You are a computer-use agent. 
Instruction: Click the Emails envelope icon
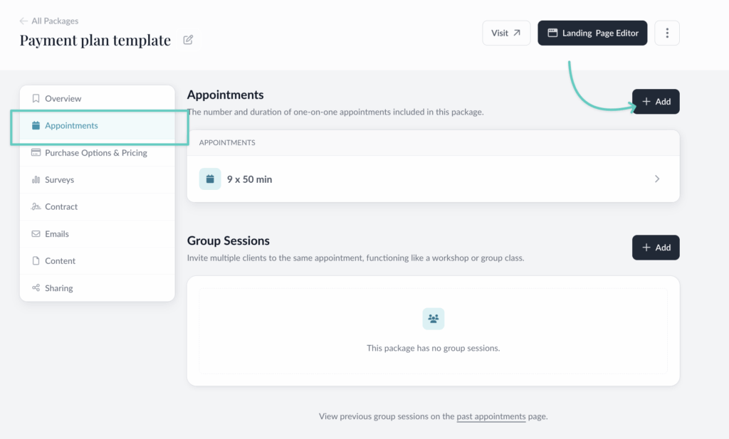point(36,234)
